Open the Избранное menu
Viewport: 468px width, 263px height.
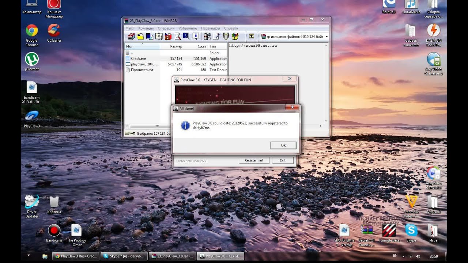[188, 28]
